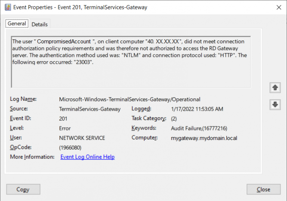Go to the previous event with up arrow
Screen dimensions: 287x201
(275, 88)
